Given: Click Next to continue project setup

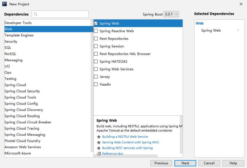Looking at the screenshot, I should 185,163.
